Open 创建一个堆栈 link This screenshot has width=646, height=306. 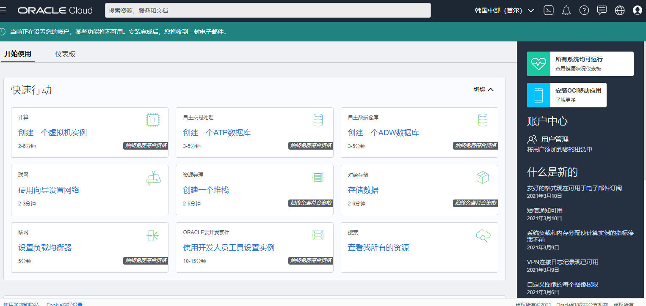[x=206, y=190]
